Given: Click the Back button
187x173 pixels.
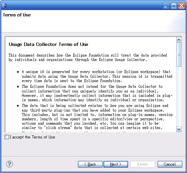Looking at the screenshot, I should 90,164.
